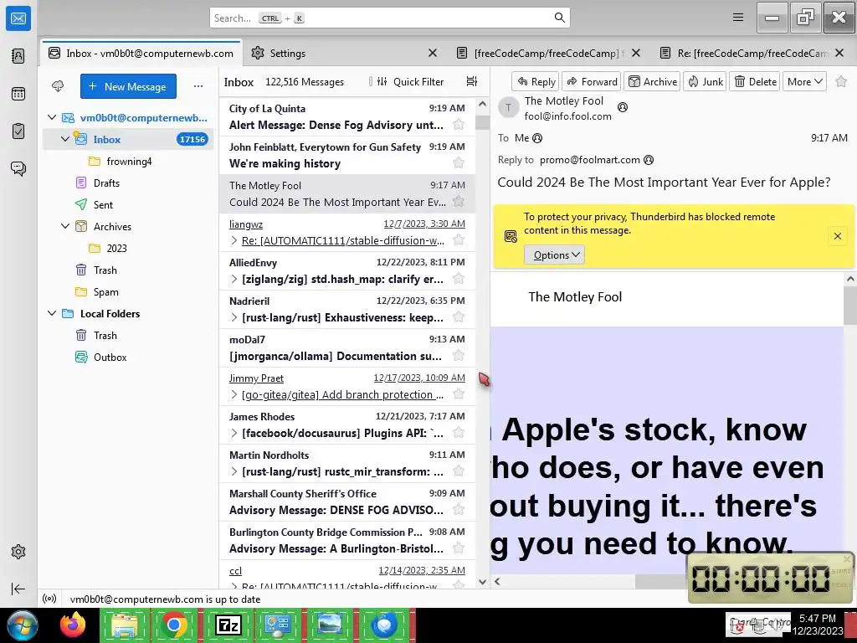The height and width of the screenshot is (643, 857).
Task: Click the Windows Start orb
Action: coord(23,625)
